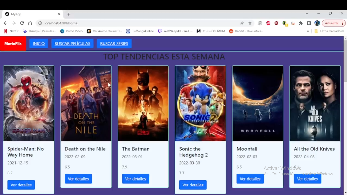Open BUSCAR PELÍCULAS nav link
This screenshot has height=195, width=348.
point(72,43)
